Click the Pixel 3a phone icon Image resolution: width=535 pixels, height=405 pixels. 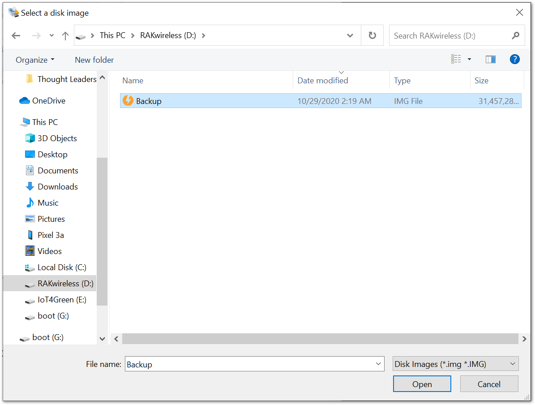tap(30, 235)
